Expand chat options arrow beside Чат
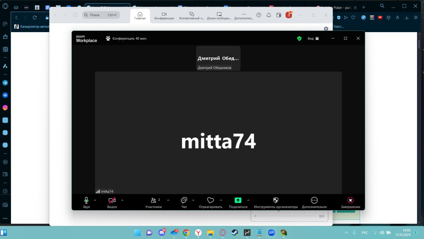The width and height of the screenshot is (424, 239). 193,200
